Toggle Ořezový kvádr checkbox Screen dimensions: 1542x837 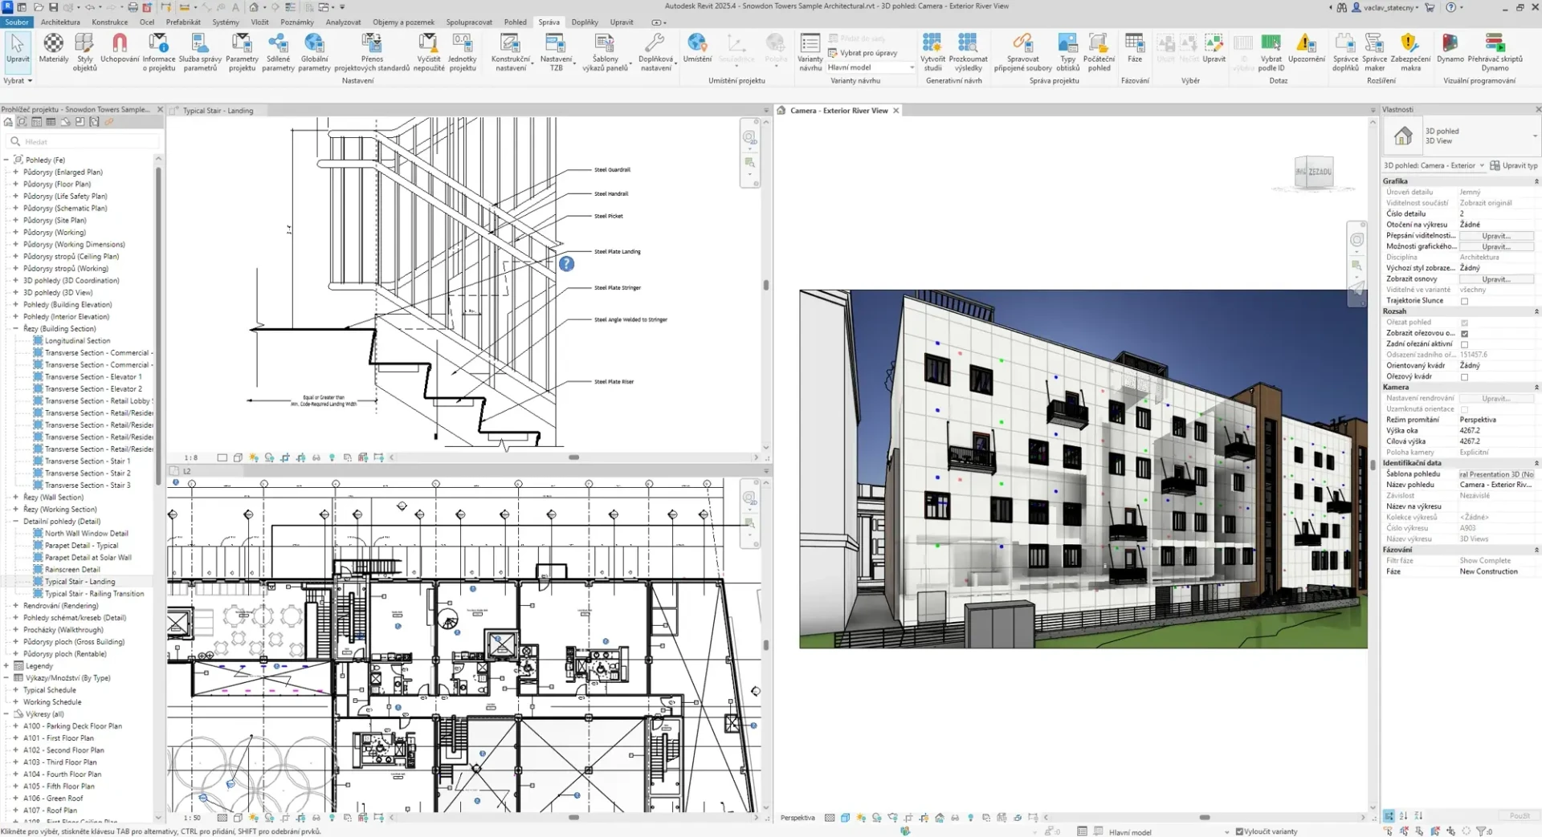(x=1464, y=376)
